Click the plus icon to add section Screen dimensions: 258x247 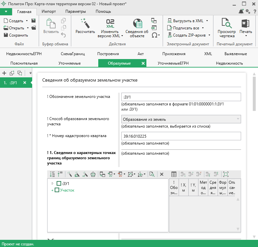4,73
